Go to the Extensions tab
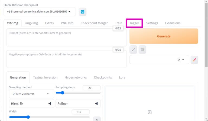The image size is (208, 121). pos(173,23)
